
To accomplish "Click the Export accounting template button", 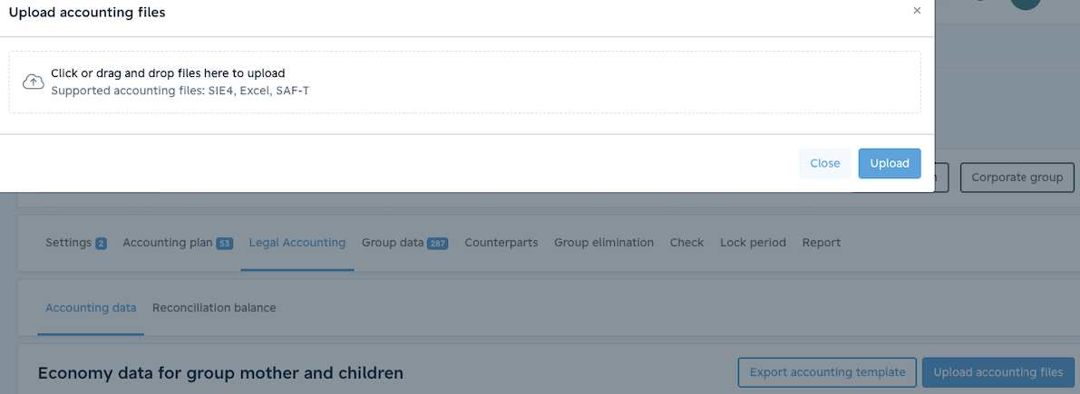I will point(827,372).
